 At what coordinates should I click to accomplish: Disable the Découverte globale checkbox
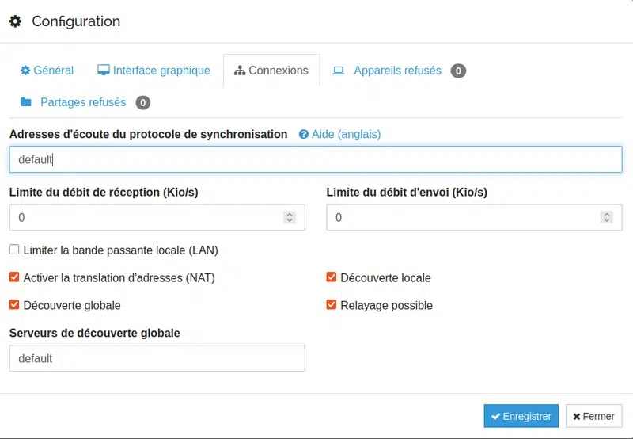pyautogui.click(x=14, y=305)
